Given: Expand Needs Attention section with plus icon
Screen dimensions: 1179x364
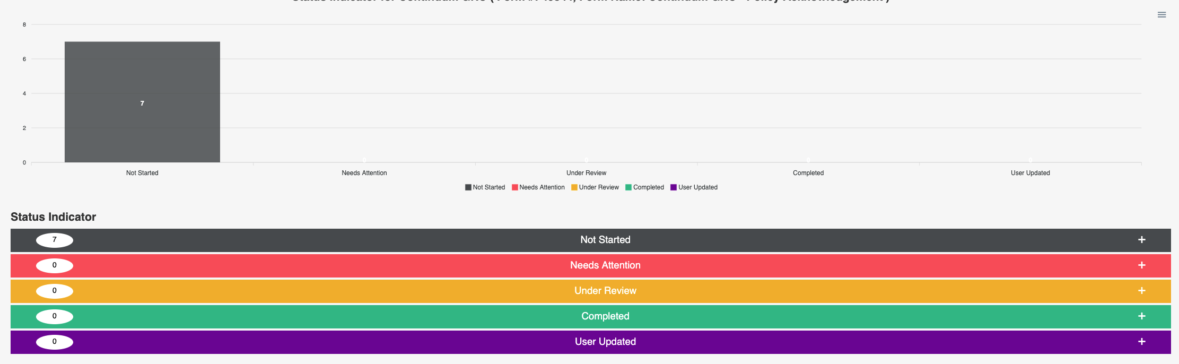Looking at the screenshot, I should [x=1141, y=265].
